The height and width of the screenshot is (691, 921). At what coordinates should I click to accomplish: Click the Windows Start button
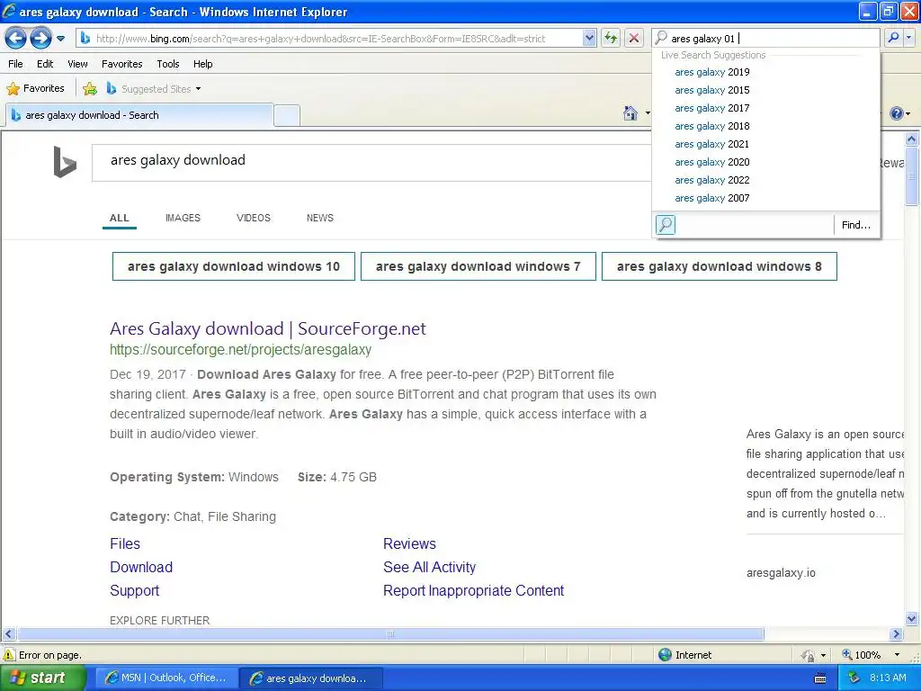click(43, 678)
